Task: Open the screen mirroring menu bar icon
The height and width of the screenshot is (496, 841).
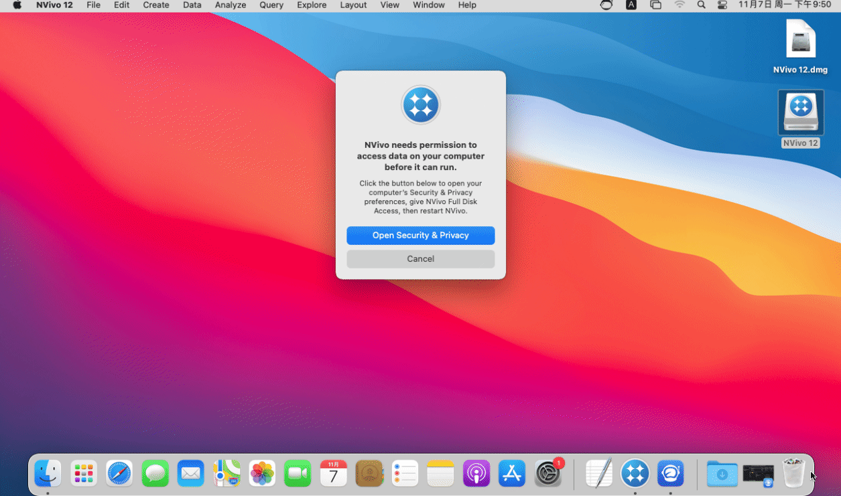Action: click(x=655, y=5)
